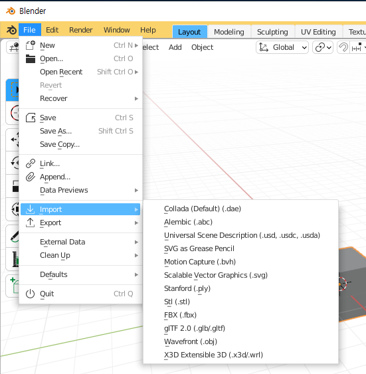Click the Append paperclip icon

point(31,177)
